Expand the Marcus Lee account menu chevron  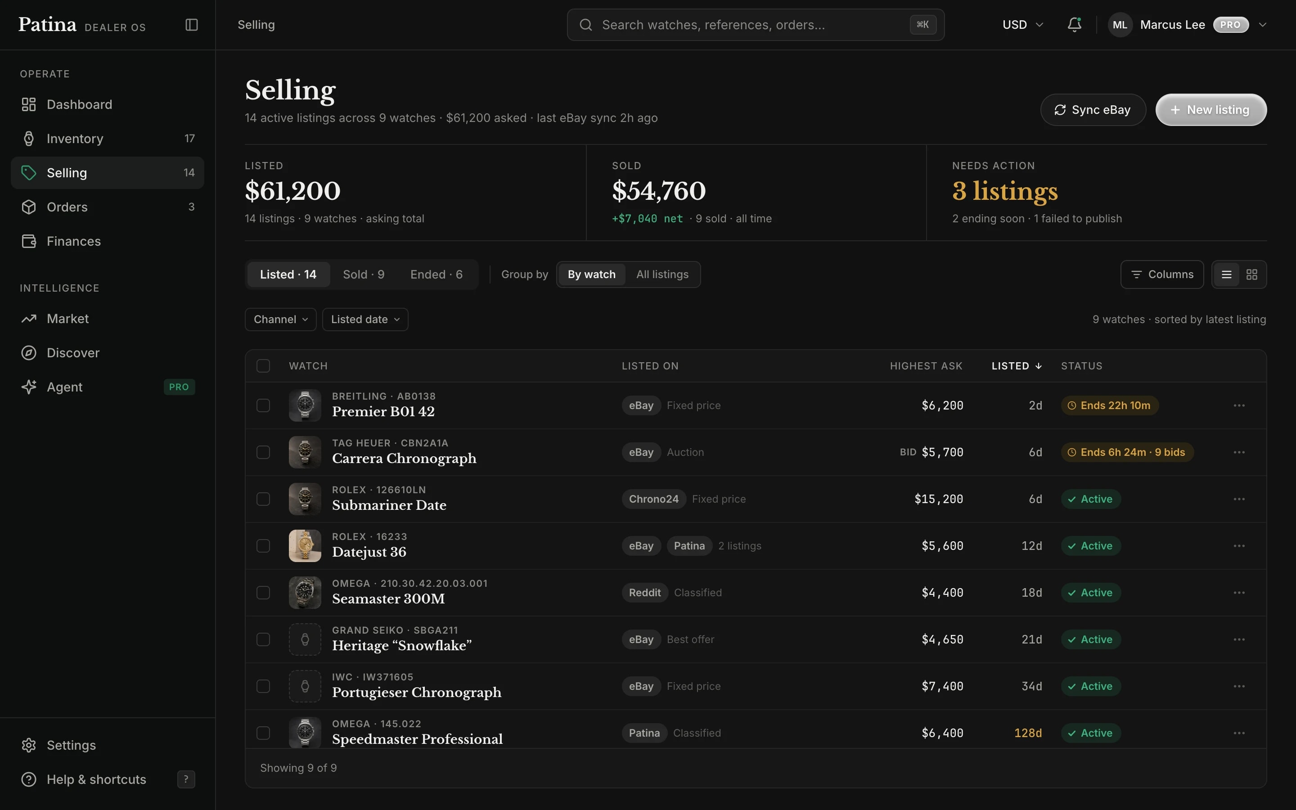click(1262, 25)
